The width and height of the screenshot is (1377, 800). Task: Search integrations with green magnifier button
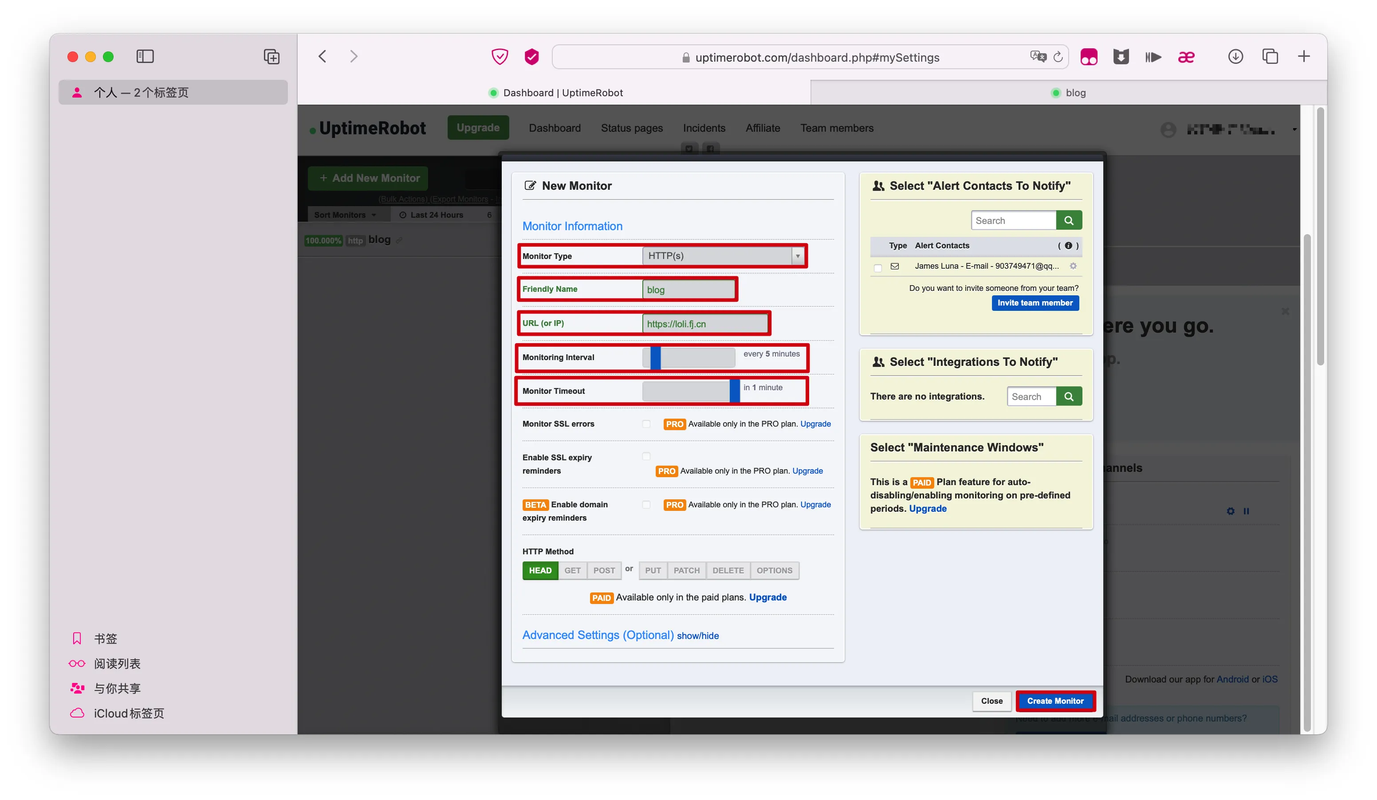point(1069,396)
